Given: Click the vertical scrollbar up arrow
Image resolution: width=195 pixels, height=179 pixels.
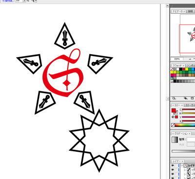Looking at the screenshot, I should coord(167,6).
